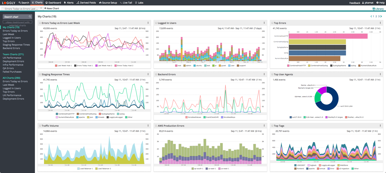The height and width of the screenshot is (173, 386).
Task: Switch to the Dashboard tab
Action: tap(53, 3)
